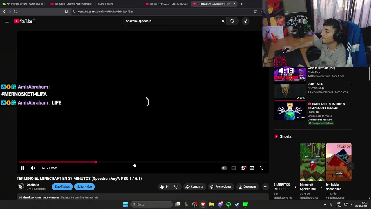
Task: Open Kick app from taskbar
Action: [x=245, y=204]
